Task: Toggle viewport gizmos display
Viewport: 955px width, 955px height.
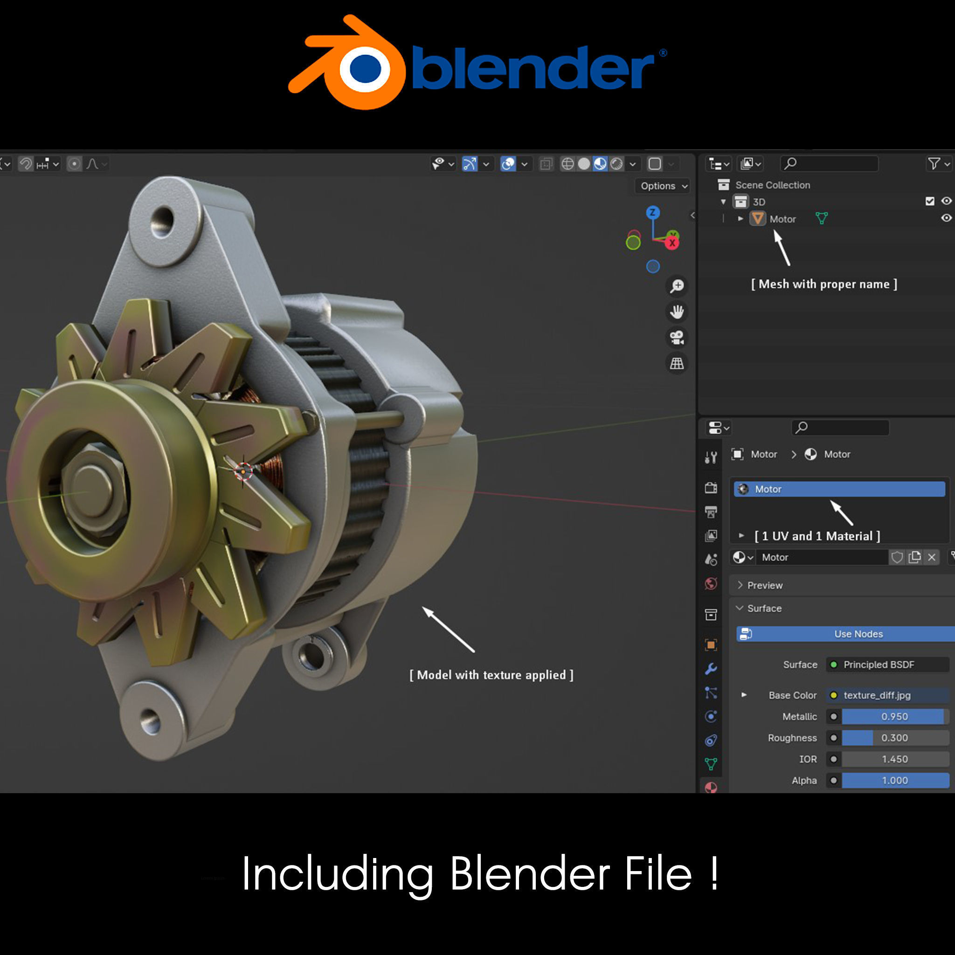Action: coord(470,164)
